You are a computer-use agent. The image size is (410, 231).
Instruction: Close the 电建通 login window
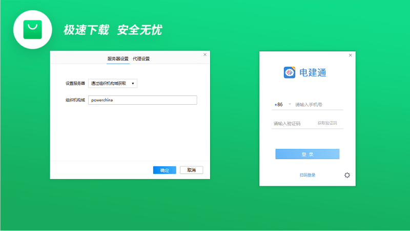click(x=351, y=55)
